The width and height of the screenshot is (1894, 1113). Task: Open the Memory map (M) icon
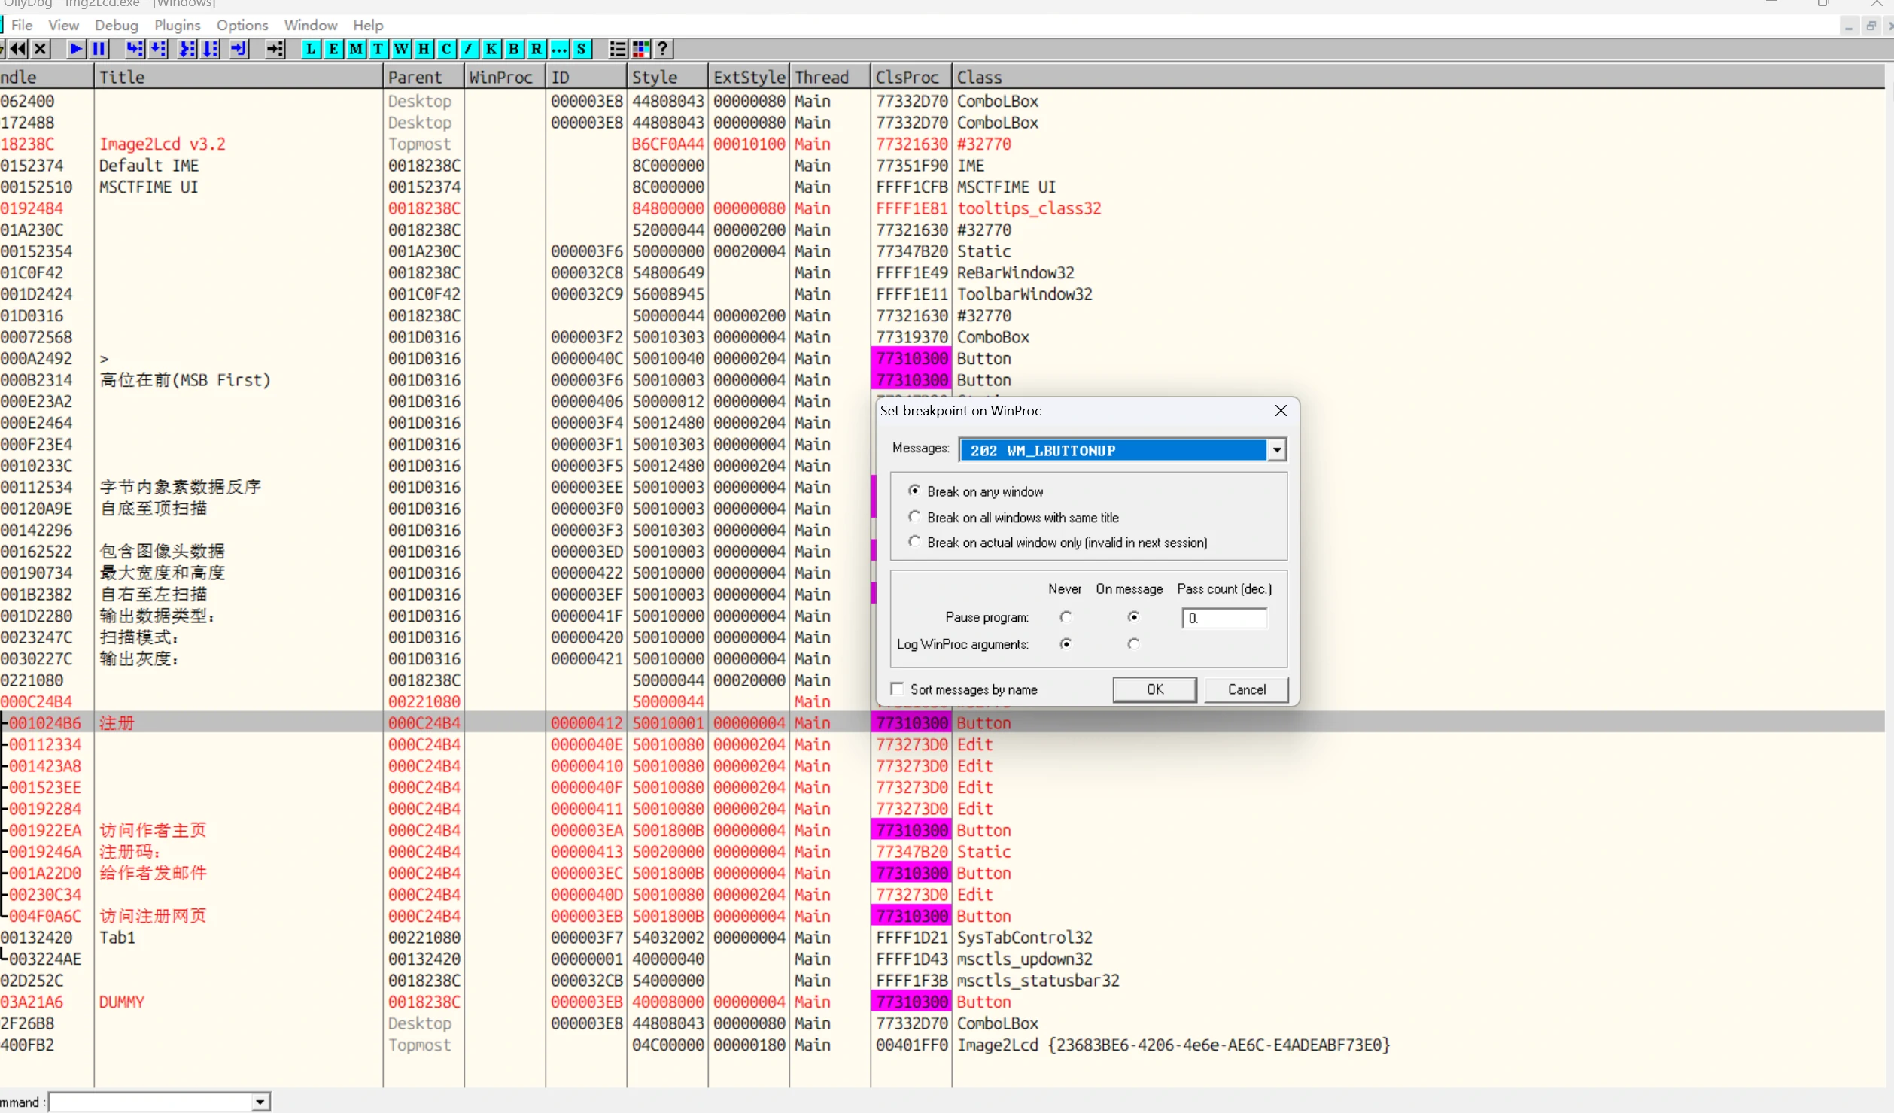point(356,49)
